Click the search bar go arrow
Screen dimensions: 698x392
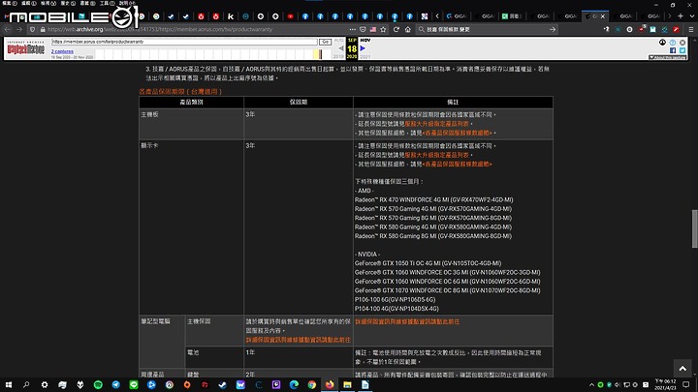(553, 29)
